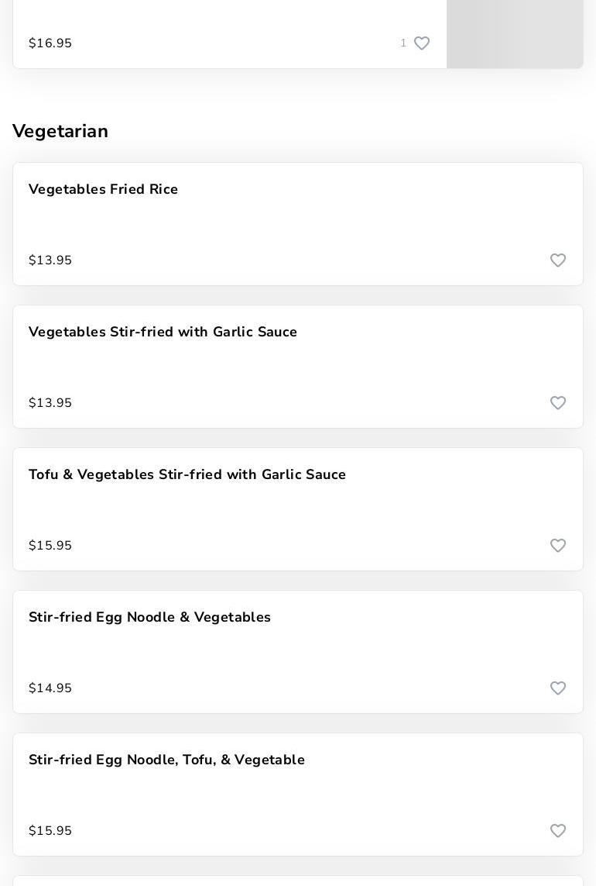
Task: Click the $15.95 price of Tofu & Vegetables
Action: pyautogui.click(x=50, y=546)
